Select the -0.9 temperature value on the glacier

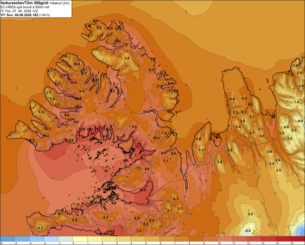pyautogui.click(x=247, y=231)
